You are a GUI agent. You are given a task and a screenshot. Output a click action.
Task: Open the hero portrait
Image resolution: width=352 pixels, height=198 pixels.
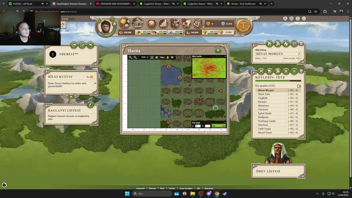coord(106,27)
